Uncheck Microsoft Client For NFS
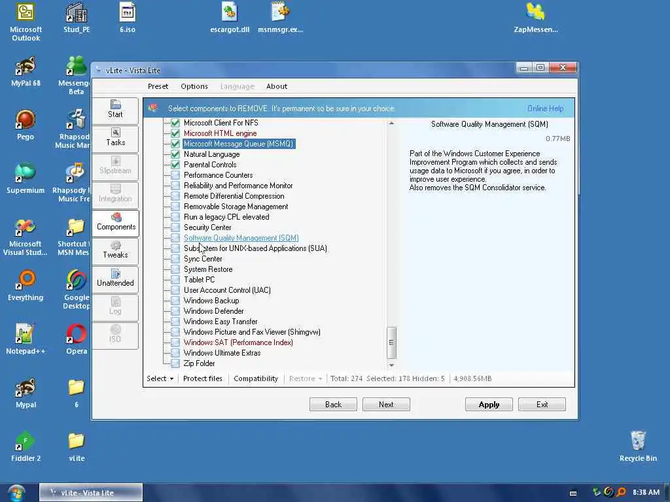 [x=175, y=123]
